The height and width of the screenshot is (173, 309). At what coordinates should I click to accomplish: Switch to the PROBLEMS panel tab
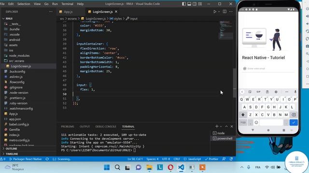(x=68, y=127)
